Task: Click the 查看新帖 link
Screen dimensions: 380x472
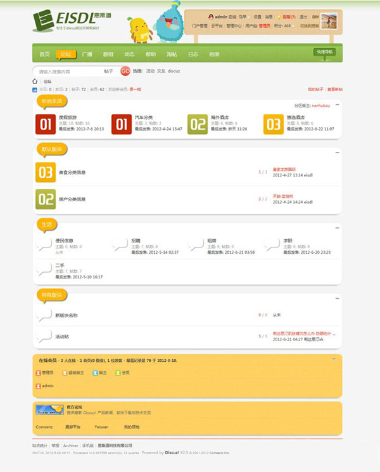Action: coord(335,89)
